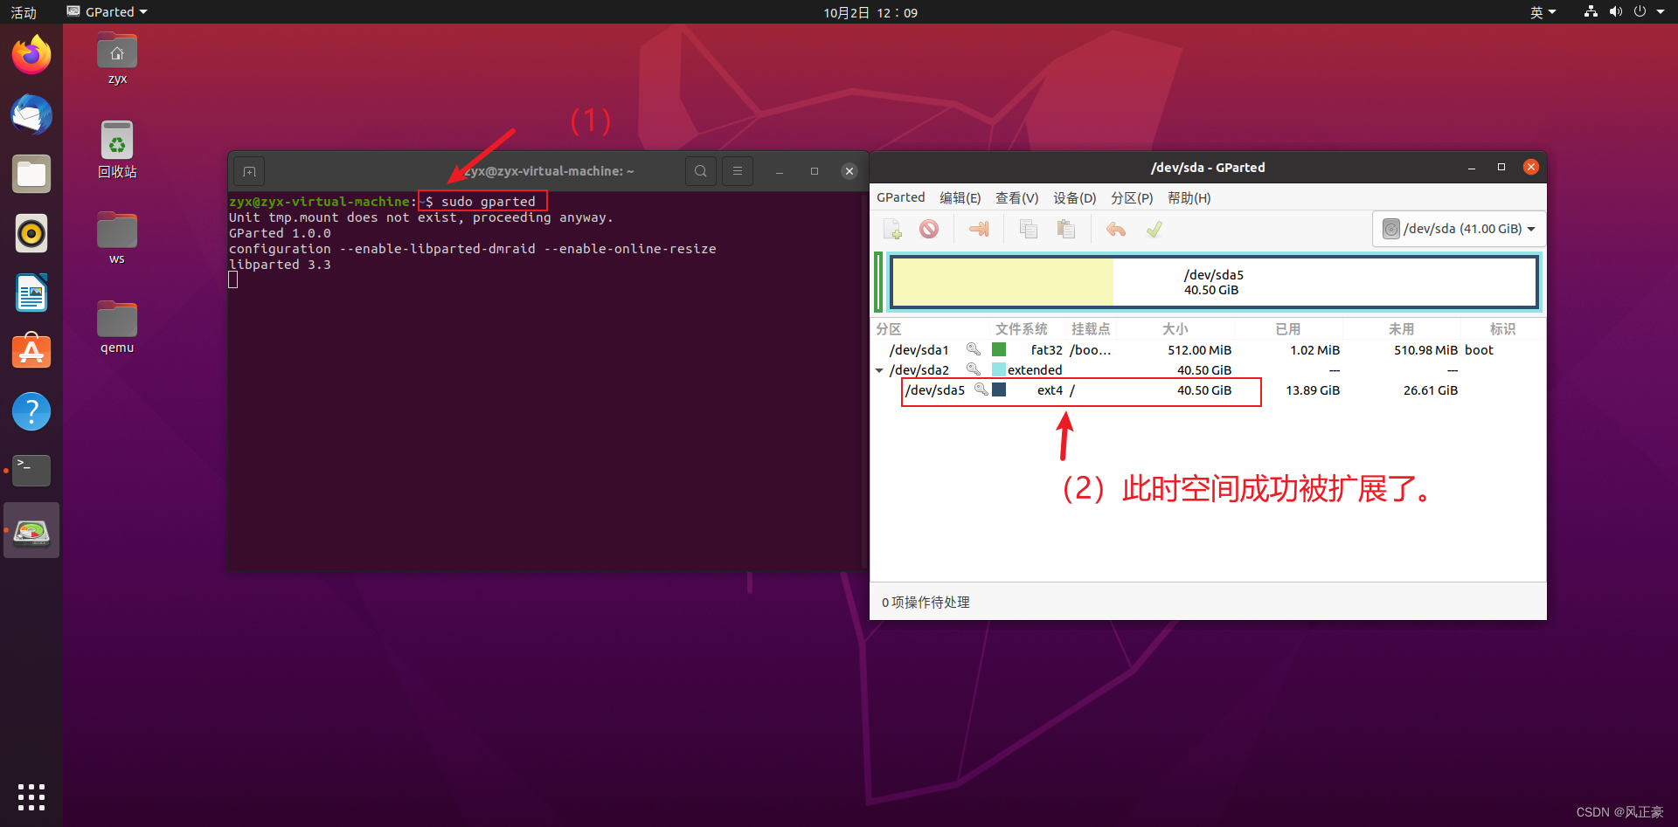The image size is (1678, 827).
Task: Click the Undo last operation icon
Action: click(x=1116, y=229)
